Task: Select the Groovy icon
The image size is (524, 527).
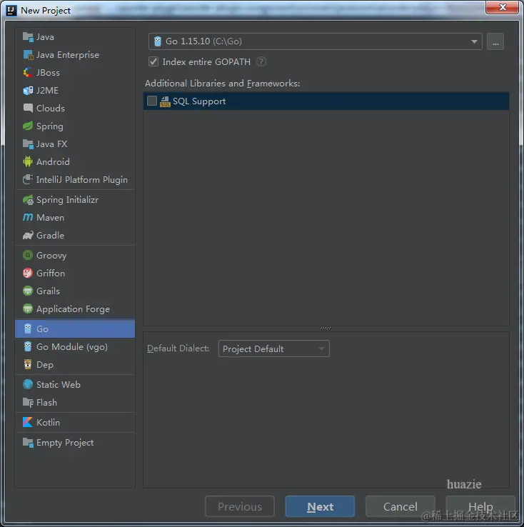Action: [x=28, y=256]
